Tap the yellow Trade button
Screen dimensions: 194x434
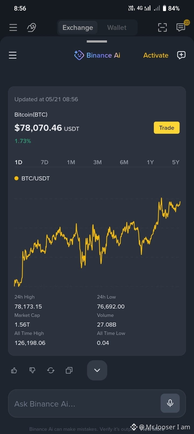click(167, 128)
